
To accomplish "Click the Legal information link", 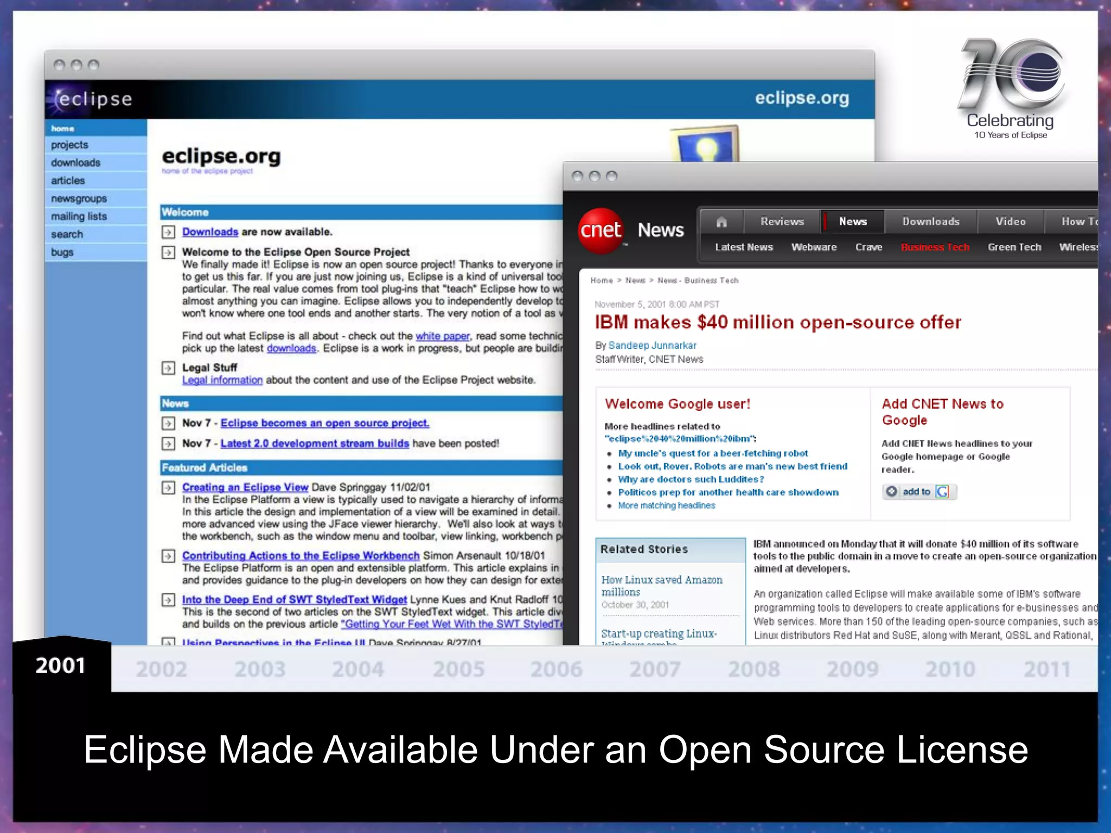I will pos(222,380).
